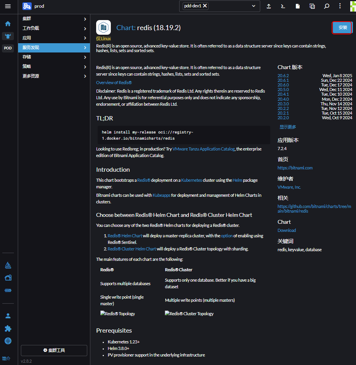The image size is (356, 365).
Task: Open extensions puzzle-piece icon
Action: click(x=8, y=328)
